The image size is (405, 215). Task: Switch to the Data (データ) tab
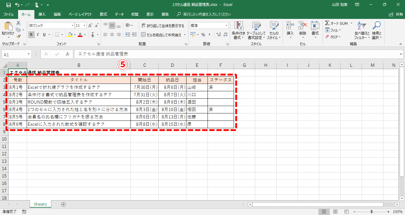coord(119,14)
